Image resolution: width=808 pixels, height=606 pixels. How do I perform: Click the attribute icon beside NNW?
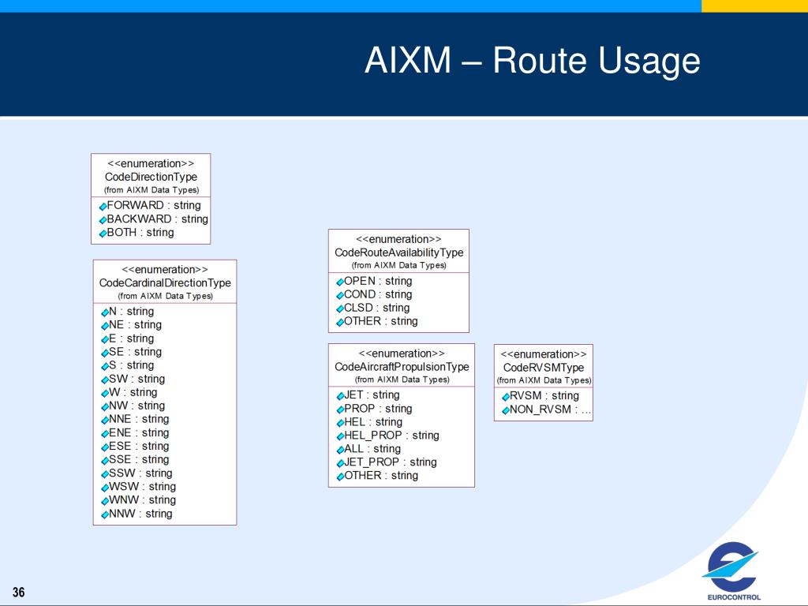coord(105,514)
